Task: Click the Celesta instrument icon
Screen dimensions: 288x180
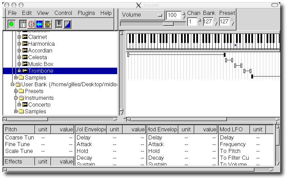Action: point(25,57)
